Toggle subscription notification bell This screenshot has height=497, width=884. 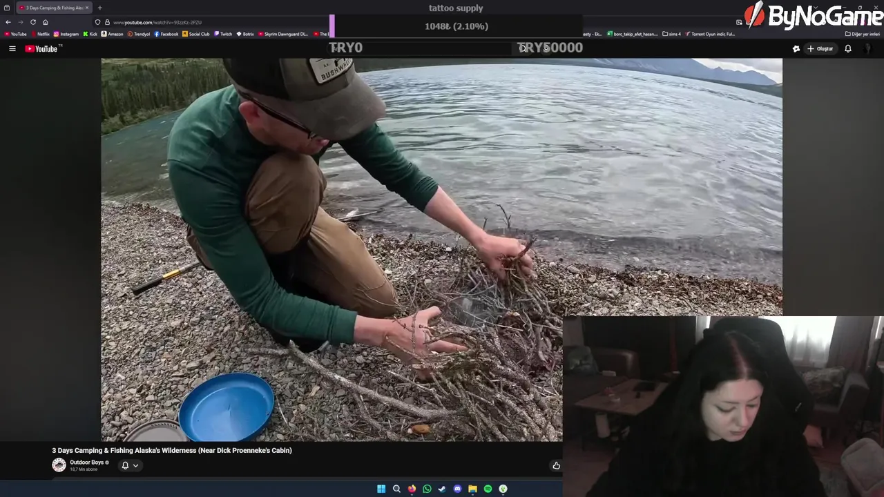coord(125,465)
